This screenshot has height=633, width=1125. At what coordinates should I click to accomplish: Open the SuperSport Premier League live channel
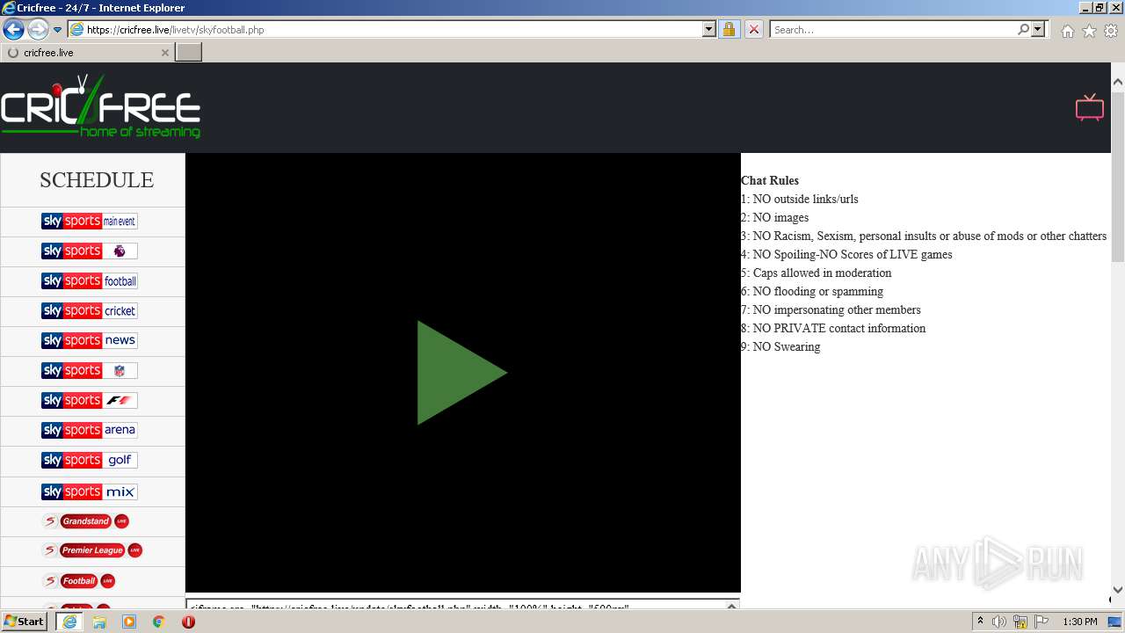[92, 550]
